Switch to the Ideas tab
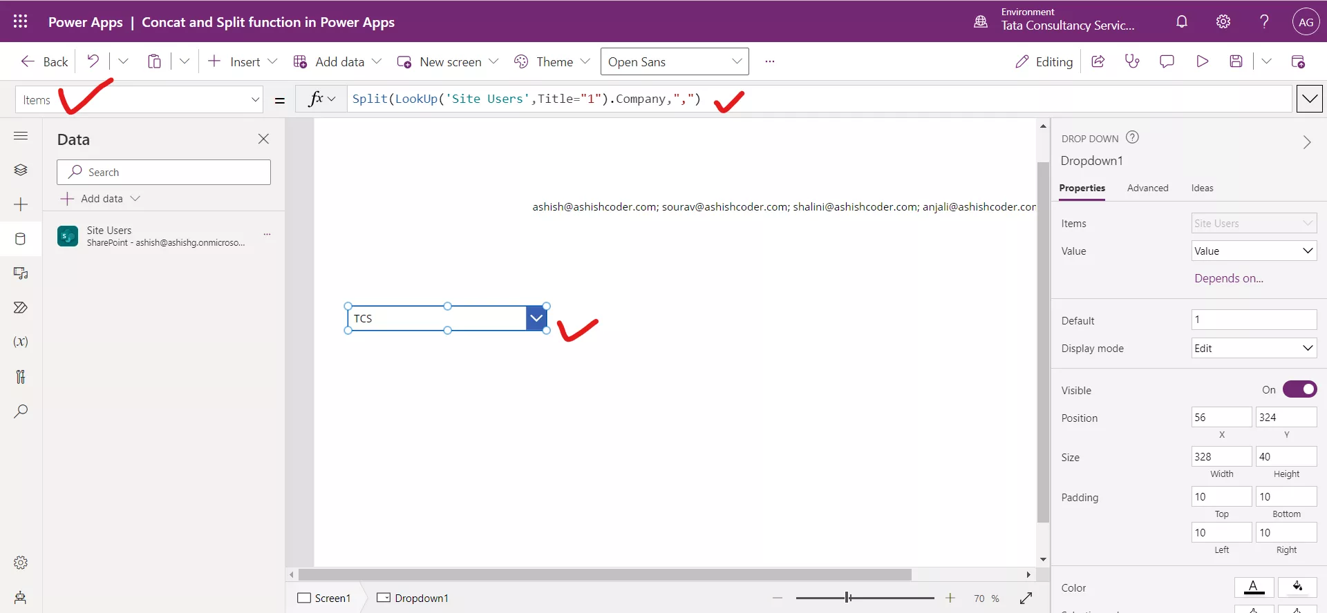Viewport: 1327px width, 613px height. tap(1202, 188)
